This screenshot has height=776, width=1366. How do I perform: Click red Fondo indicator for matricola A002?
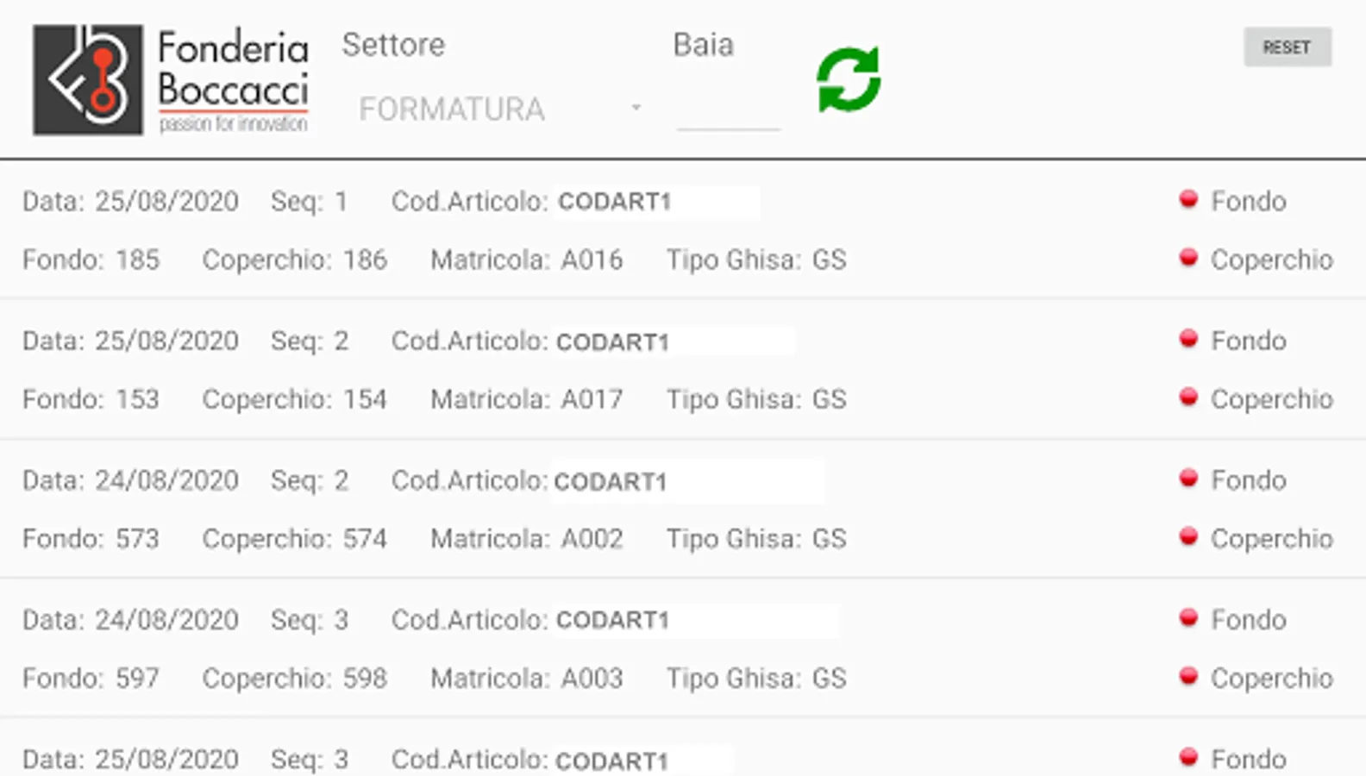tap(1188, 479)
